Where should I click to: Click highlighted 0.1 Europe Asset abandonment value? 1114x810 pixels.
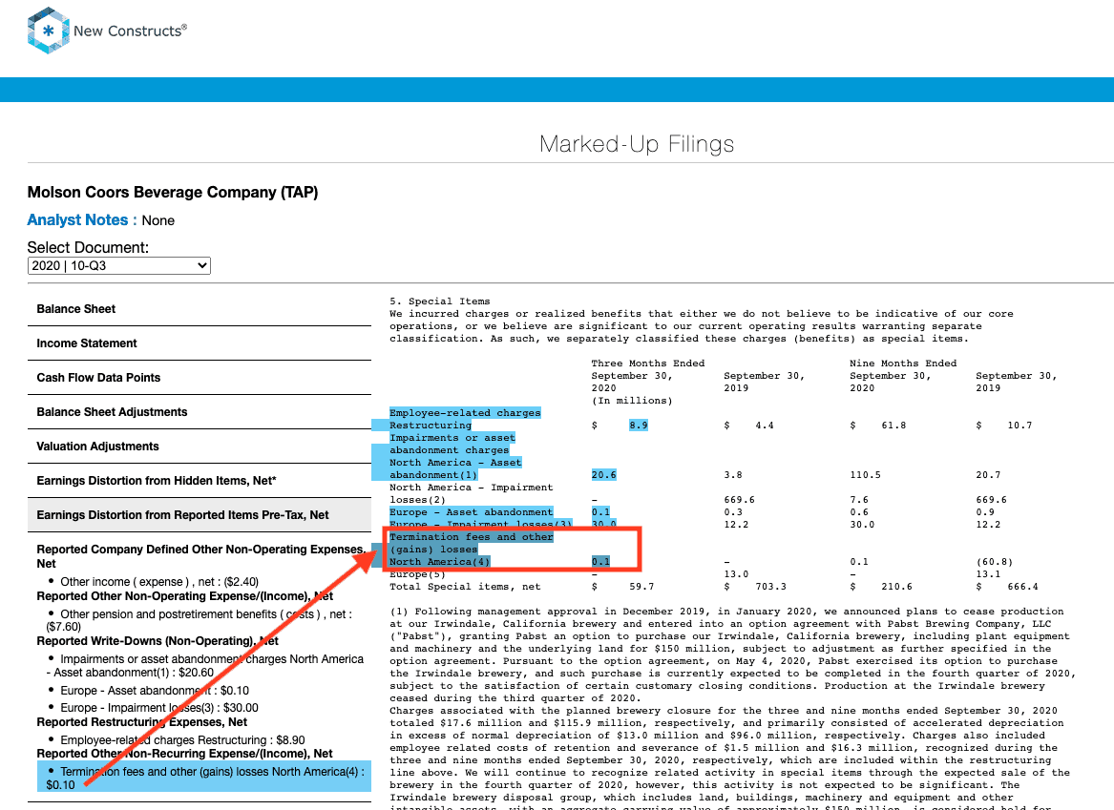(x=600, y=511)
